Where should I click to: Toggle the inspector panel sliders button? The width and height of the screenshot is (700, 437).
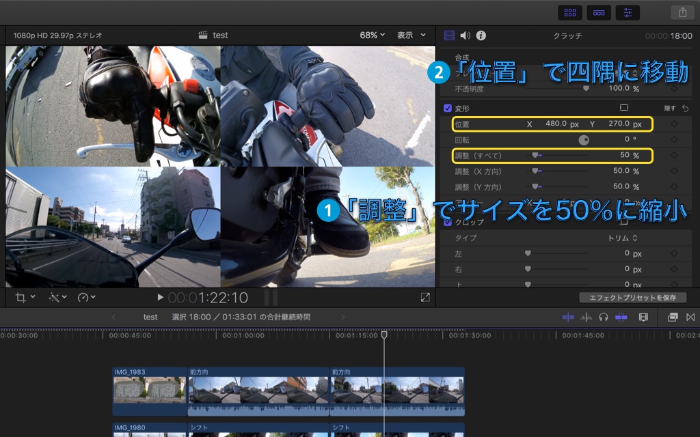[x=628, y=12]
